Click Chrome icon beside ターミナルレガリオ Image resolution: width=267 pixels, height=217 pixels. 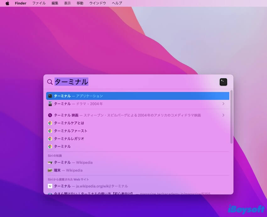pos(50,139)
